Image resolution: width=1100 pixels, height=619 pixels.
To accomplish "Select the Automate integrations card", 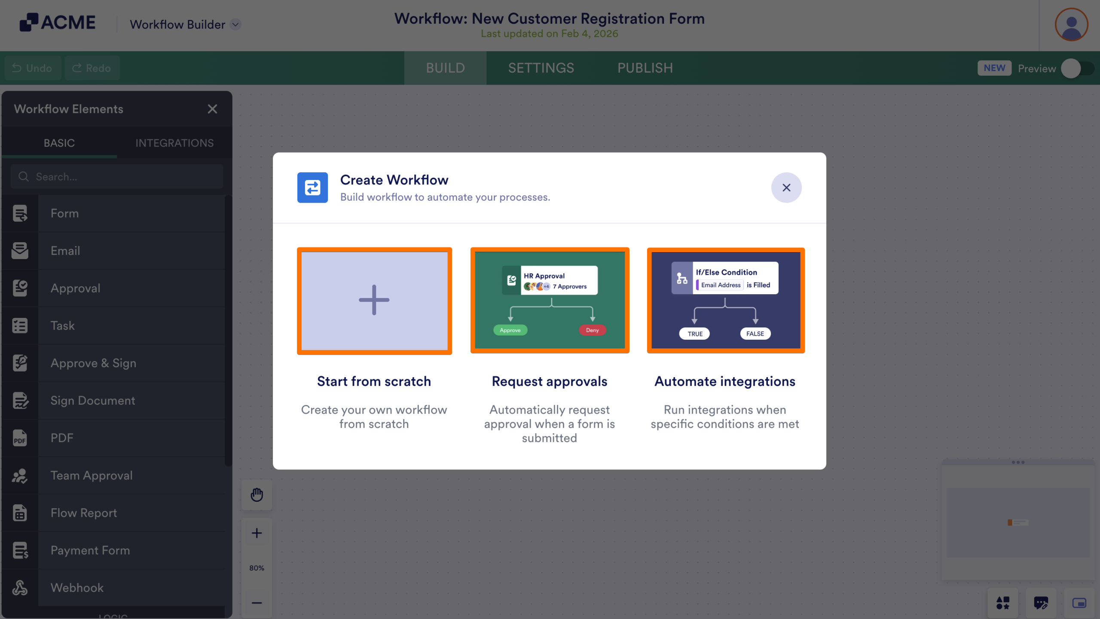I will 725,300.
